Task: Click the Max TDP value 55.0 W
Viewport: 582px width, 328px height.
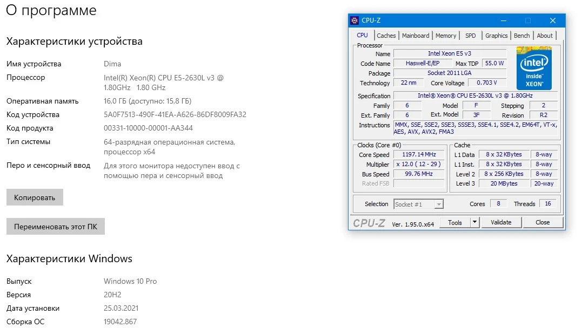Action: click(494, 63)
